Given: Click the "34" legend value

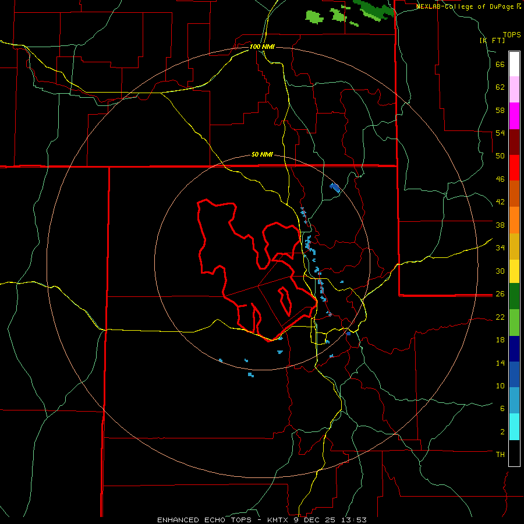Looking at the screenshot, I should pyautogui.click(x=500, y=247).
